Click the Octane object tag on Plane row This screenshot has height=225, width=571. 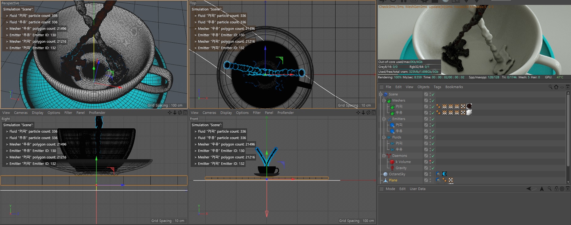click(x=438, y=180)
